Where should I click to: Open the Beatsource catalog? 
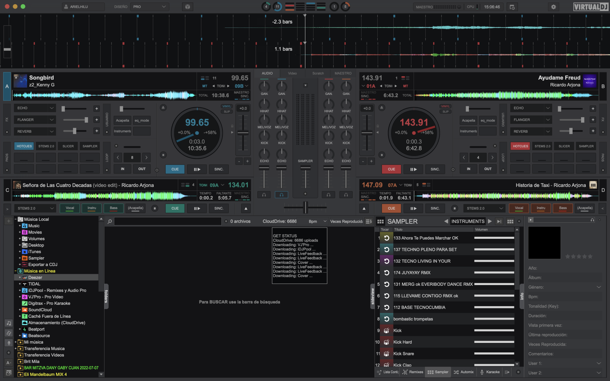(39, 336)
